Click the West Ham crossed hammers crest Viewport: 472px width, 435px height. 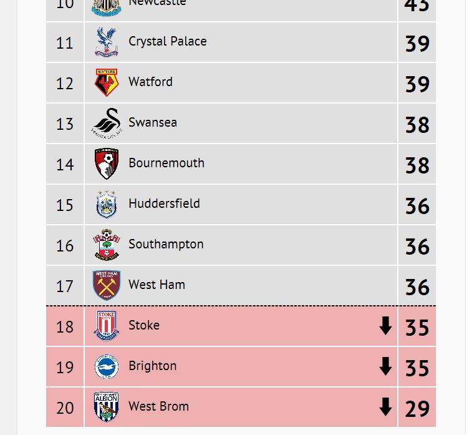(106, 285)
